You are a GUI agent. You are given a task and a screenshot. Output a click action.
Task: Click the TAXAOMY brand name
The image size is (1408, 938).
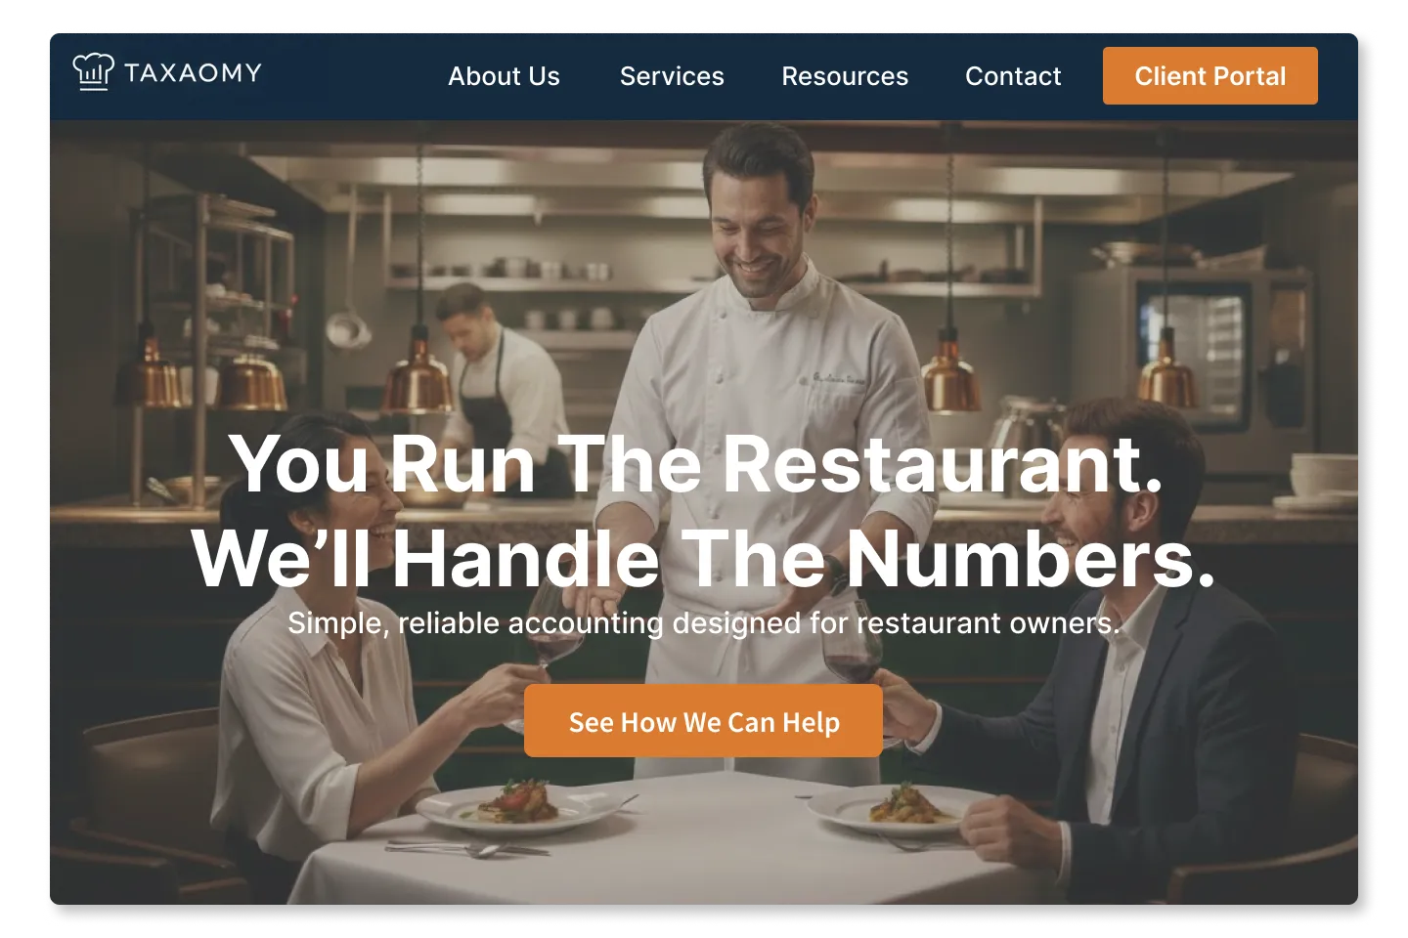pos(193,72)
